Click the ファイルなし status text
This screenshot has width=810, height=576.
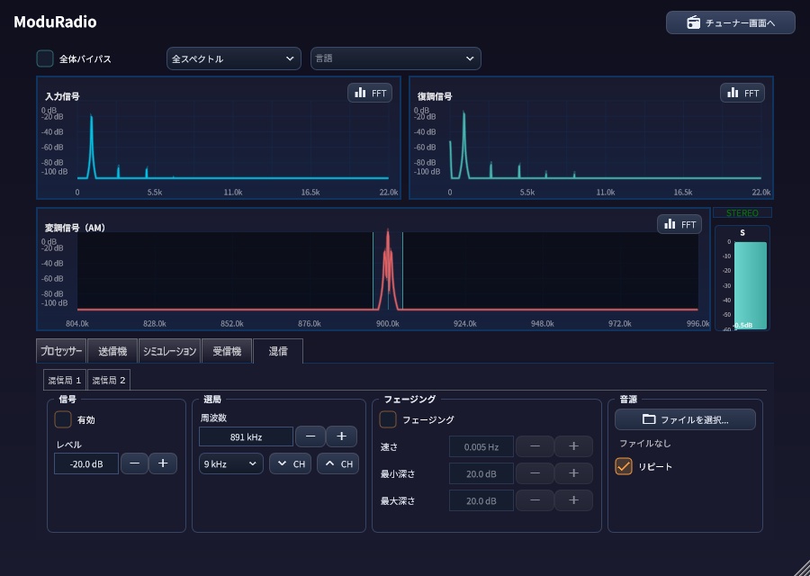[x=644, y=443]
